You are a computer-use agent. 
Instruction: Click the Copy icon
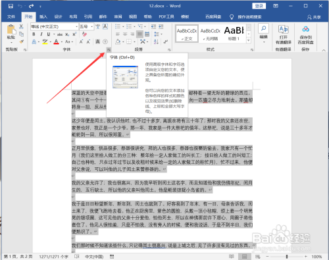pos(21,34)
